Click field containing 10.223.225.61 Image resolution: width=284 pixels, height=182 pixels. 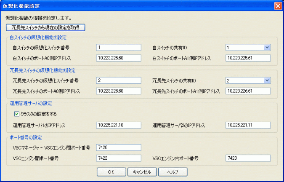[x=248, y=58]
